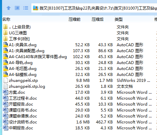Screen dimensions: 157x135
Task: Click the SldWorks 2019 type cell
Action: [x=133, y=81]
